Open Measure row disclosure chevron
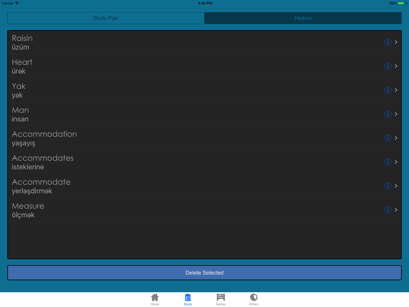 tap(396, 210)
